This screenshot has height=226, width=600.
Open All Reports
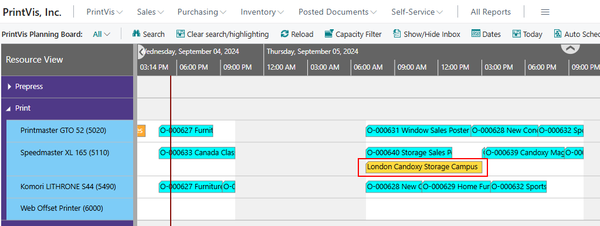click(x=490, y=12)
